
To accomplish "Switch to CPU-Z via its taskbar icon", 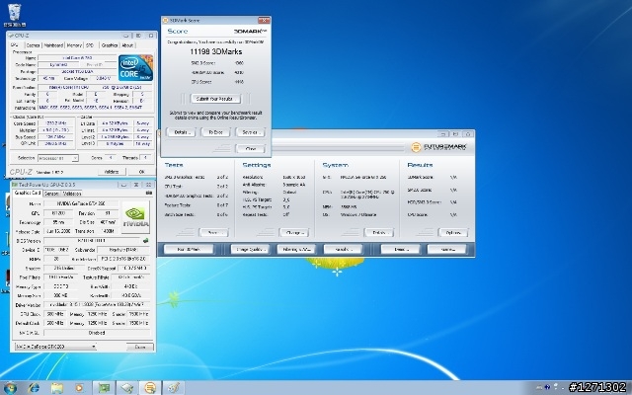I will coord(127,388).
